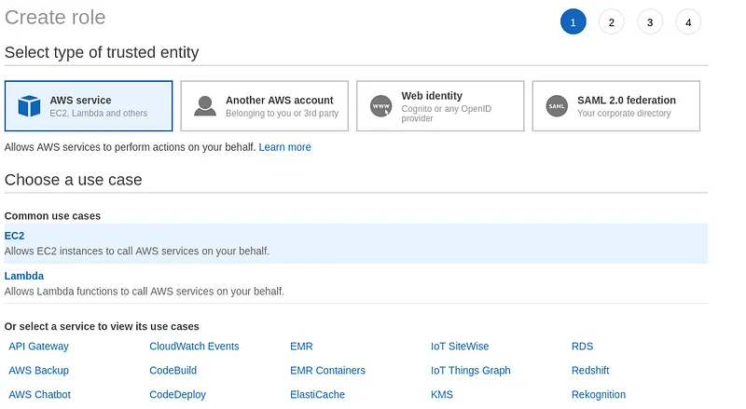Choose CodeDeploy service

tap(177, 395)
